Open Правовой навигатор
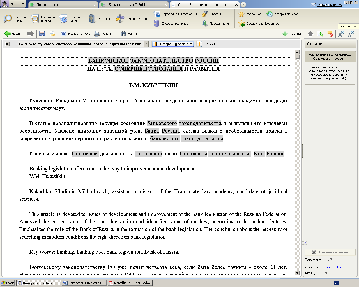Image resolution: width=359 pixels, height=287 pixels. [72, 19]
